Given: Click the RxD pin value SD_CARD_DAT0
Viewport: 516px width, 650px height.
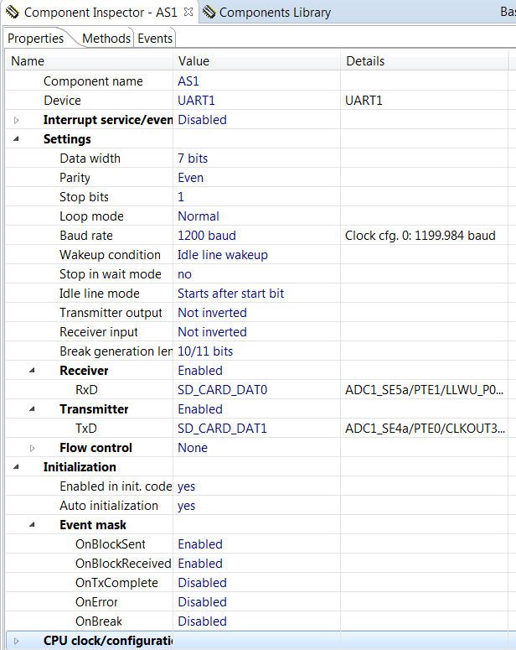Looking at the screenshot, I should [x=222, y=390].
